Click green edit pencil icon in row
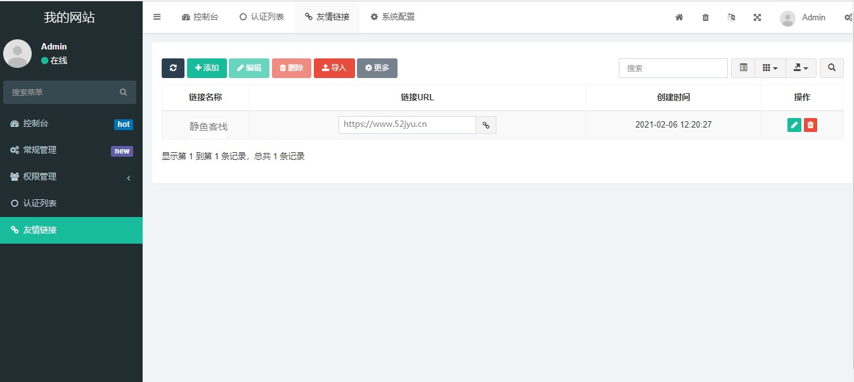854x382 pixels. 794,125
